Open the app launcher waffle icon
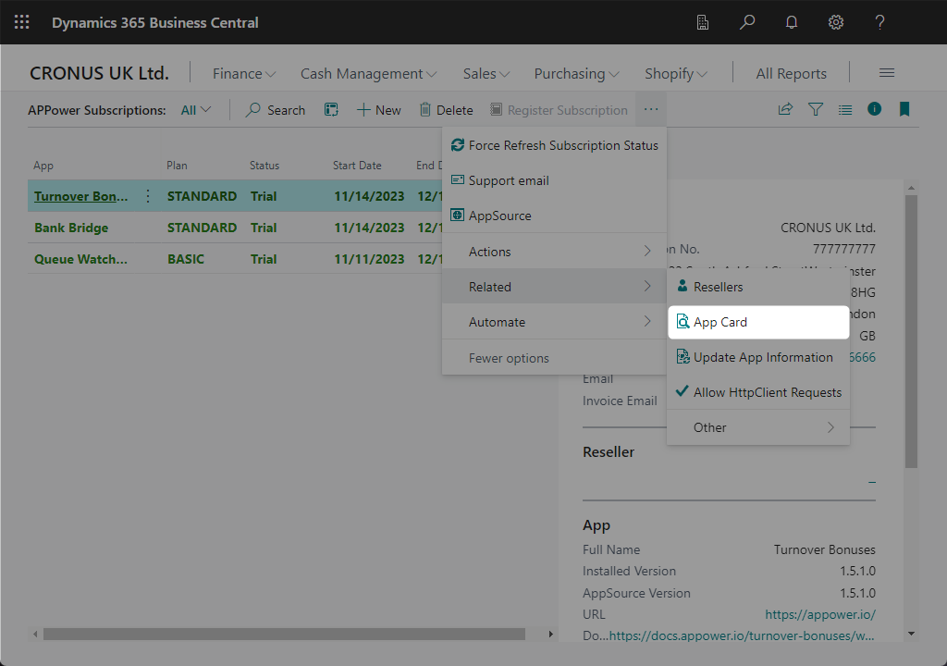The height and width of the screenshot is (666, 947). coord(21,22)
